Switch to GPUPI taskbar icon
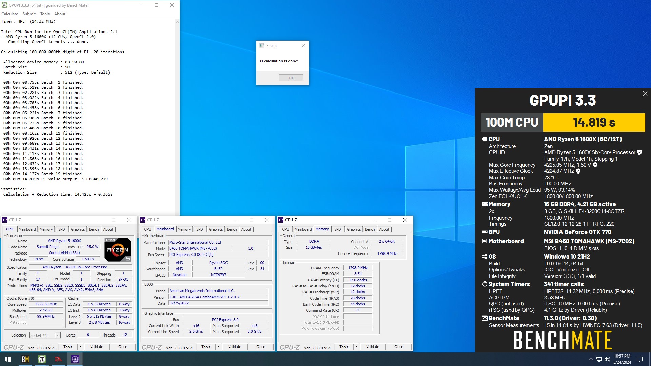Viewport: 651px width, 366px height. pos(42,359)
